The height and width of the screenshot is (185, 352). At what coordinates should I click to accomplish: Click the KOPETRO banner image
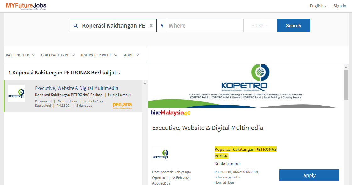point(245,86)
